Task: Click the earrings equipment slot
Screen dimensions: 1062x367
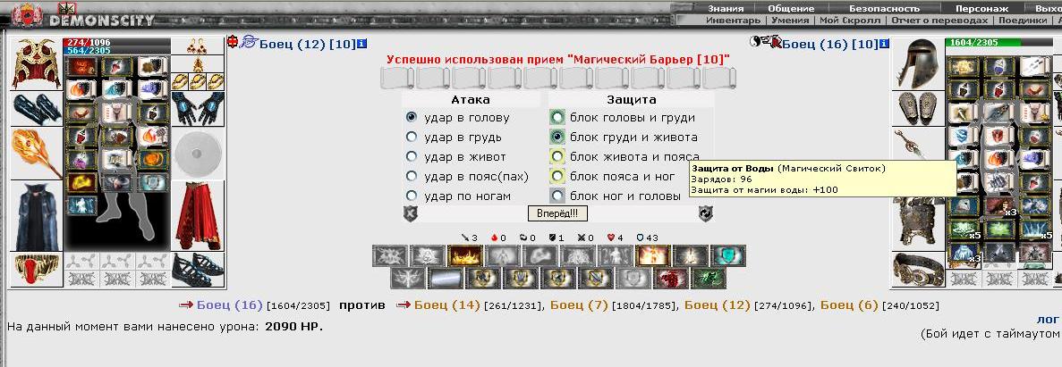Action: 198,46
